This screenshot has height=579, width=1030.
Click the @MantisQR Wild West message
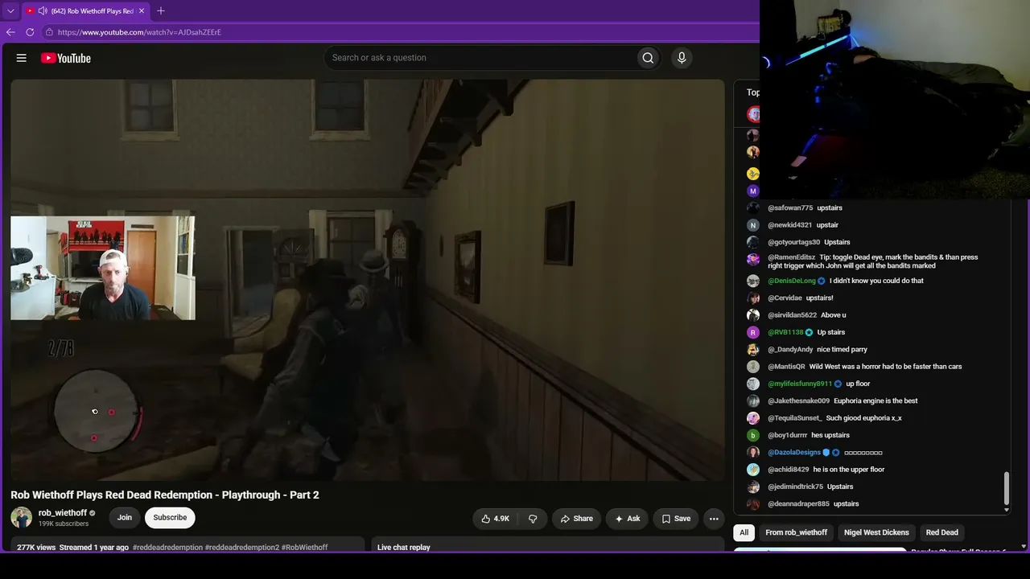click(x=885, y=367)
